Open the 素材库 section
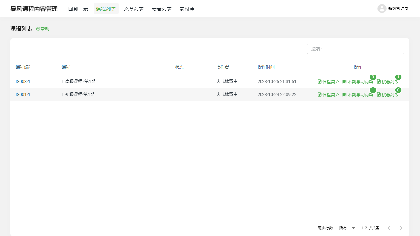Image resolution: width=420 pixels, height=236 pixels. coord(187,9)
